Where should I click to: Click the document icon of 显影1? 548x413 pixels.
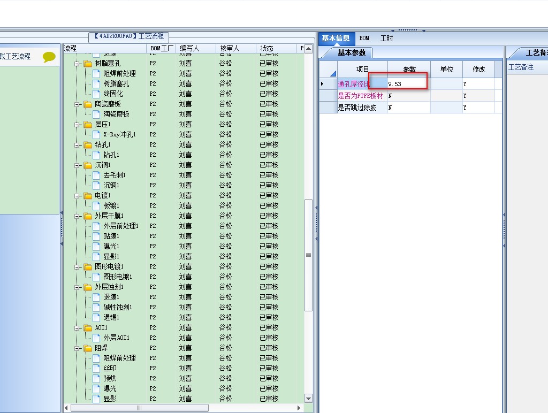96,256
